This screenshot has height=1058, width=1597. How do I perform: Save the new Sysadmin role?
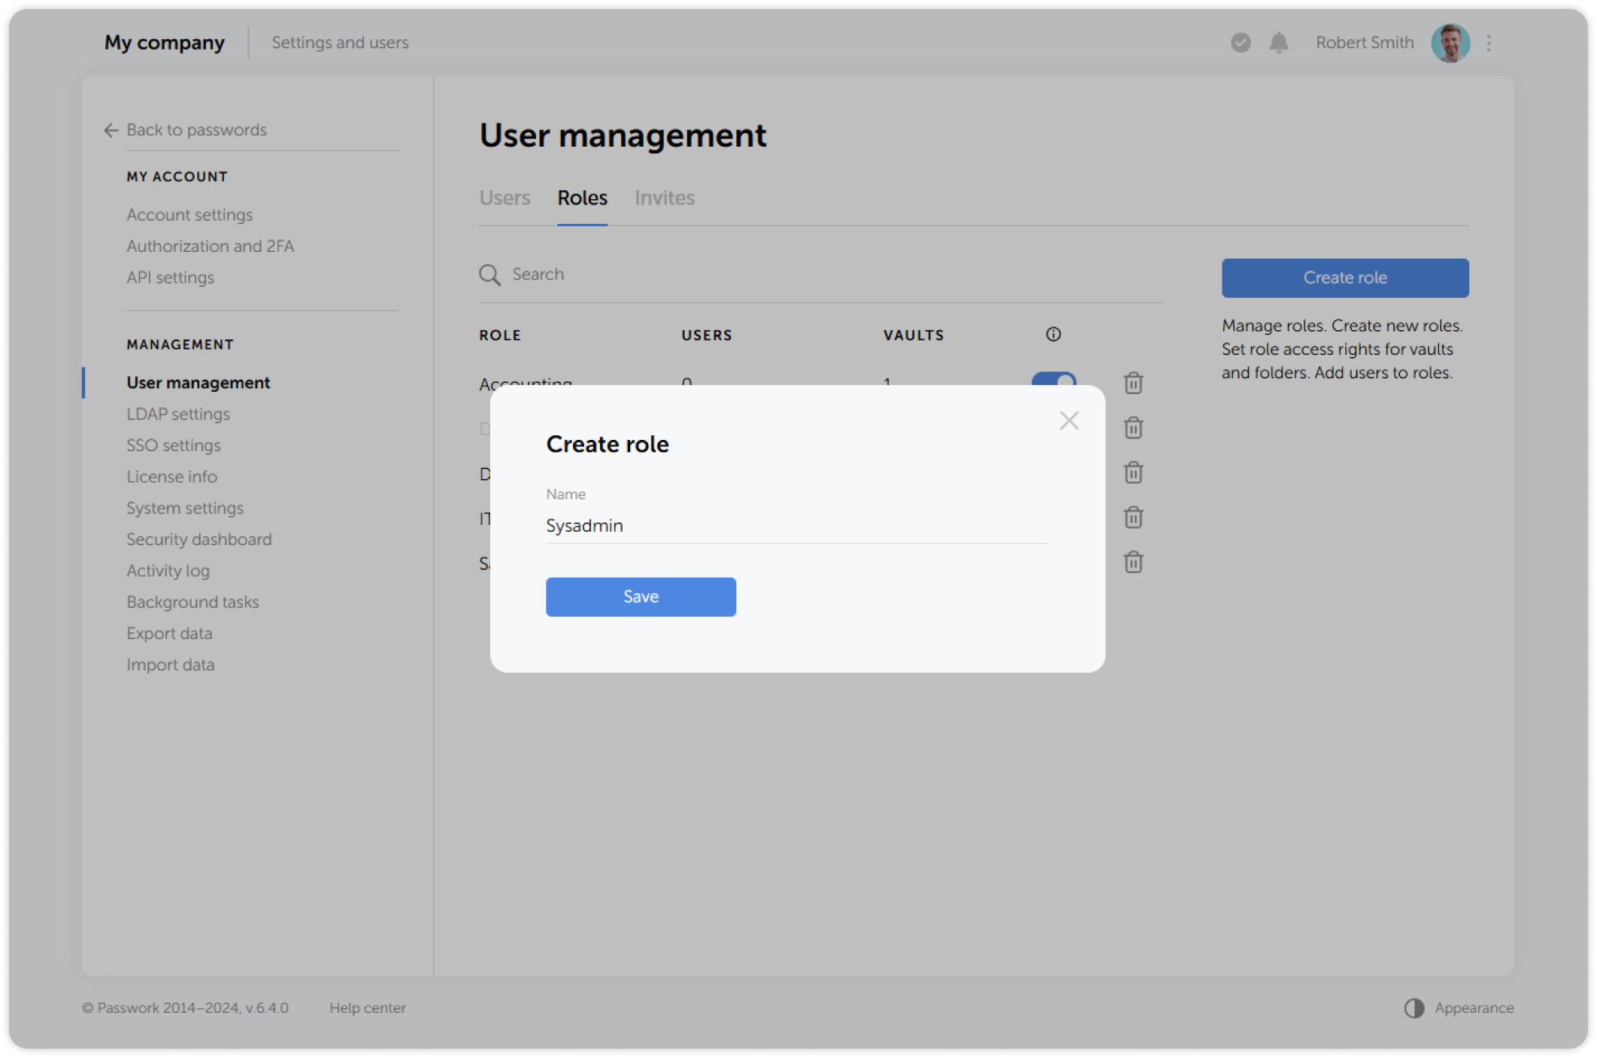tap(640, 596)
